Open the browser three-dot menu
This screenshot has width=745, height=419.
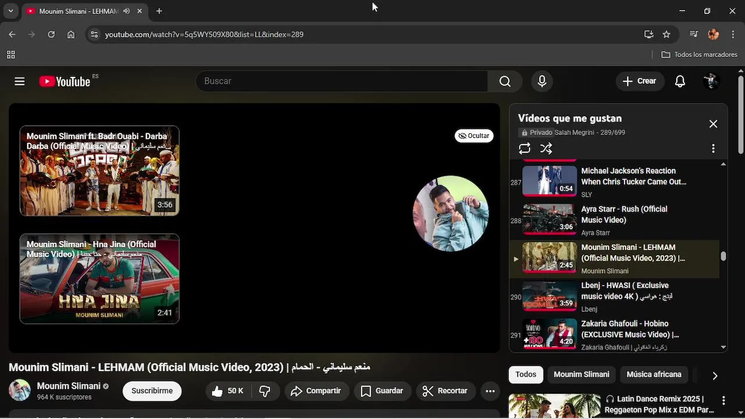coord(733,34)
